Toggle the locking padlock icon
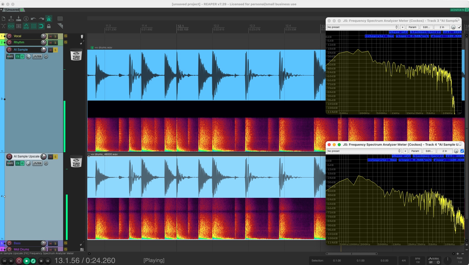 [49, 26]
